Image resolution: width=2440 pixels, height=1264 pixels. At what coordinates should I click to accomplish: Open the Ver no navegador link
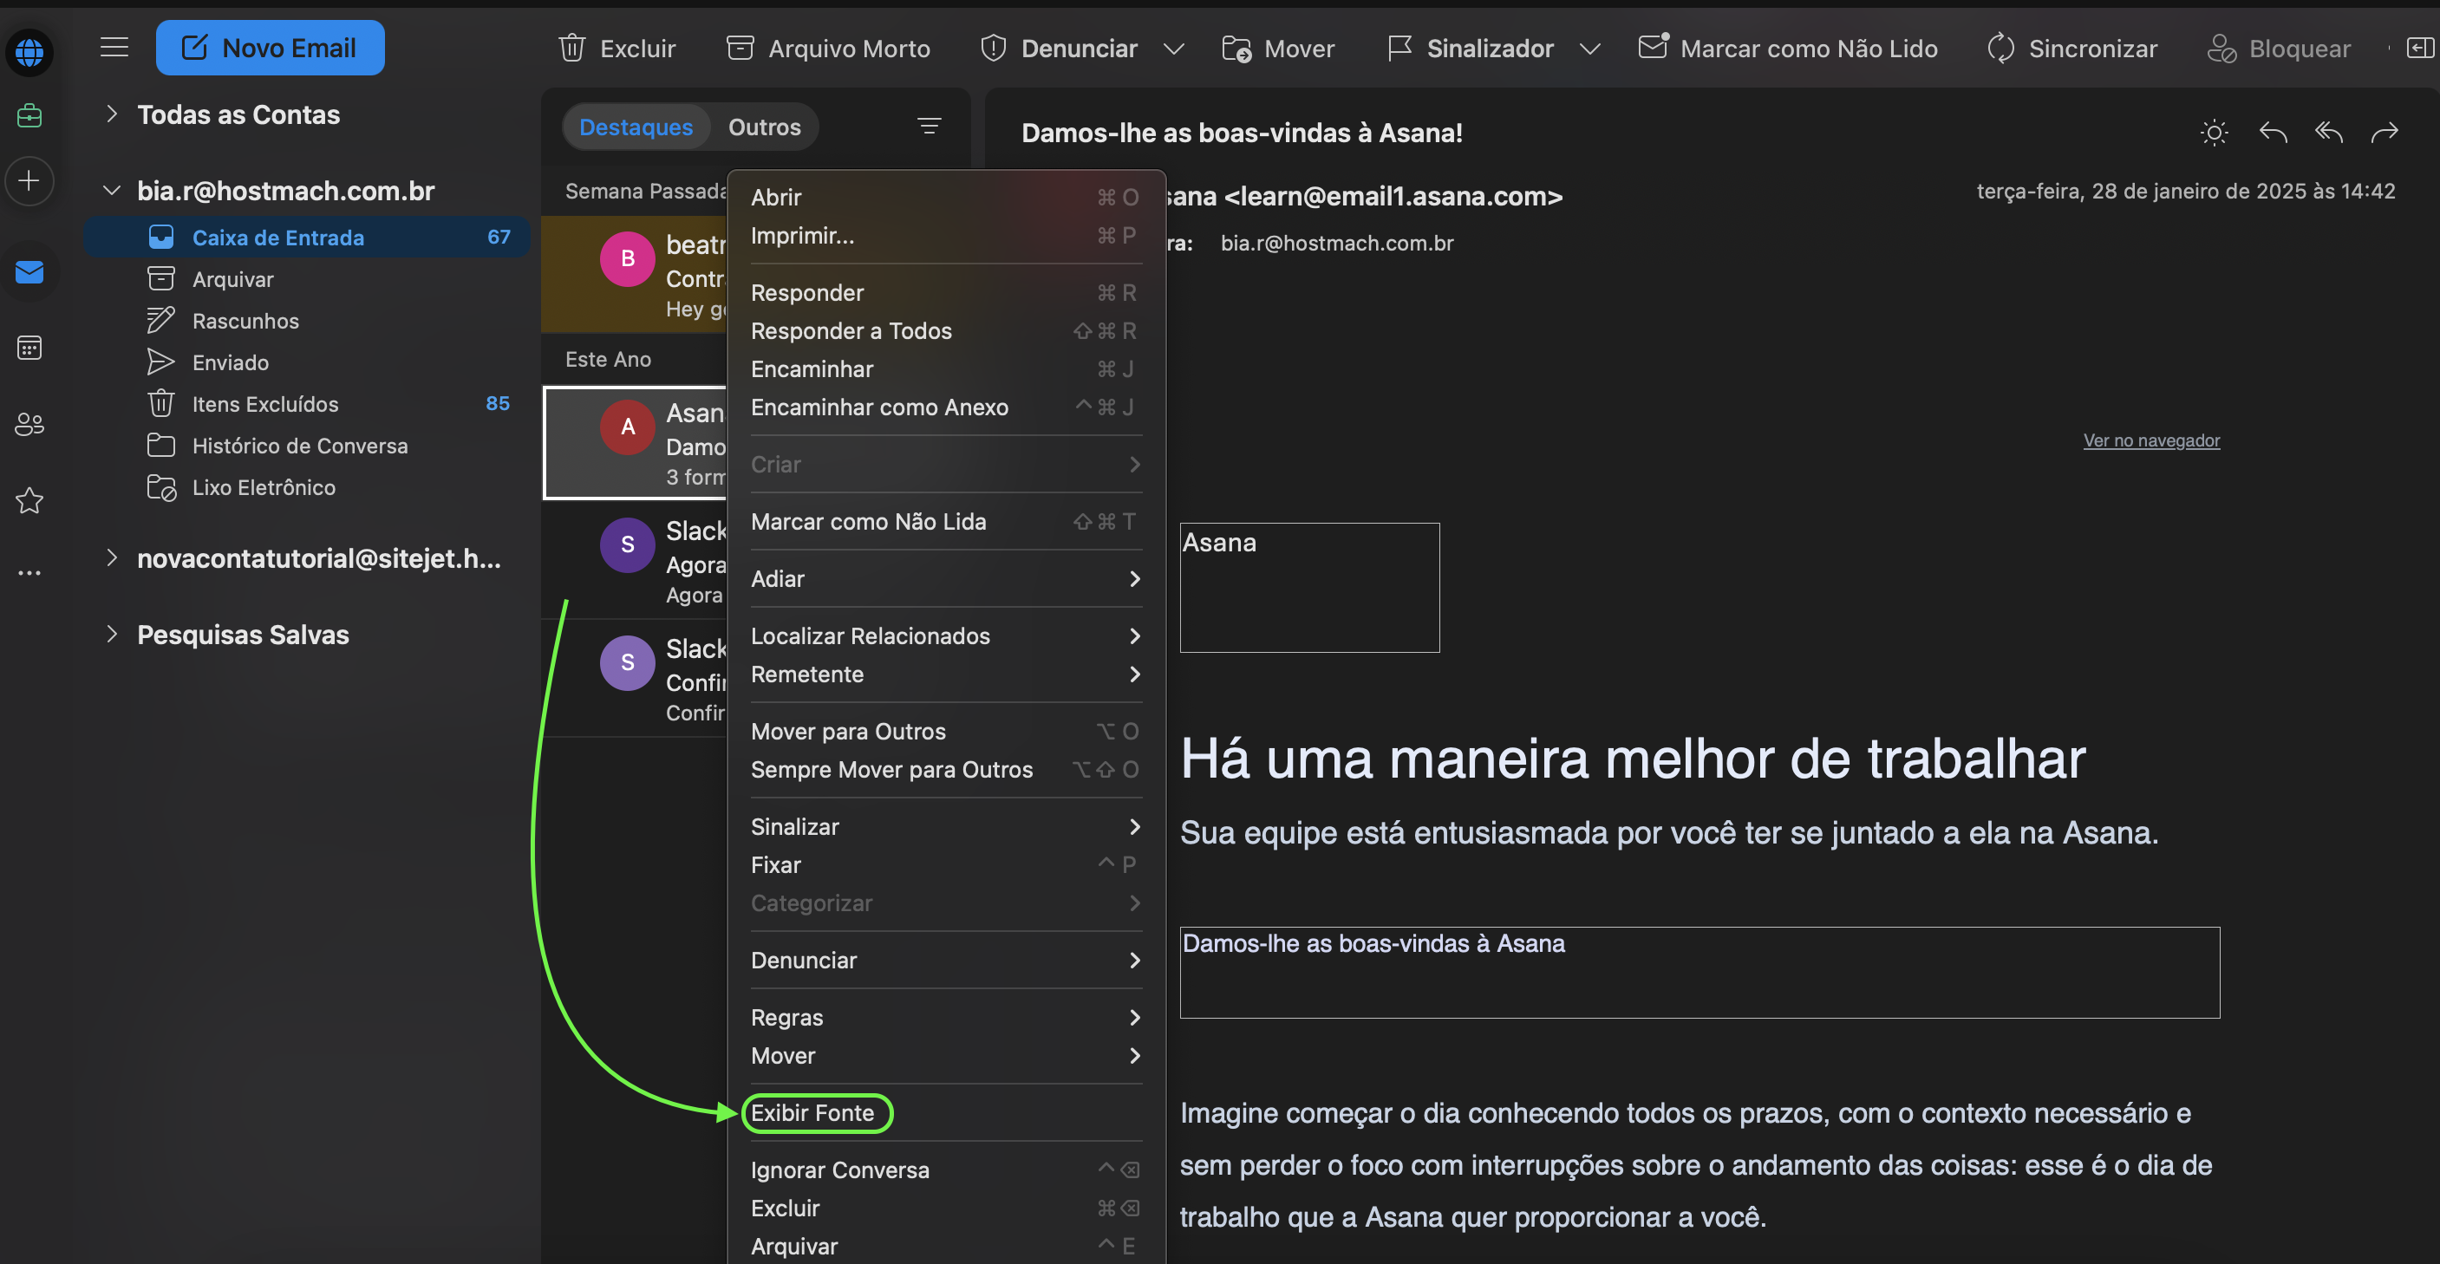(x=2150, y=440)
